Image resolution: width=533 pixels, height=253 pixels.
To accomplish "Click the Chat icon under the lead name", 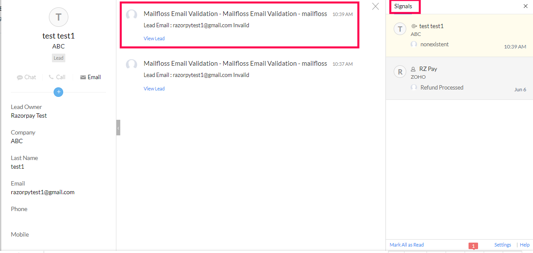I will [x=20, y=77].
